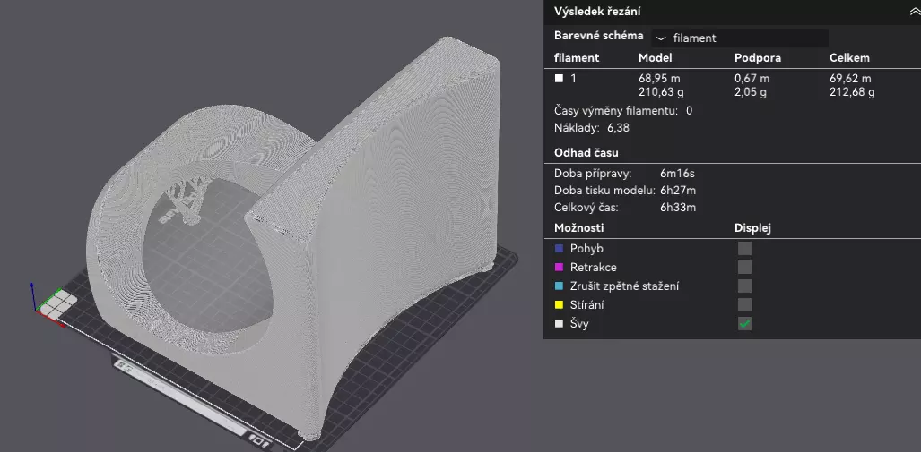Click the Náklady value 6,38
Viewport: 921px width, 452px height.
(618, 128)
